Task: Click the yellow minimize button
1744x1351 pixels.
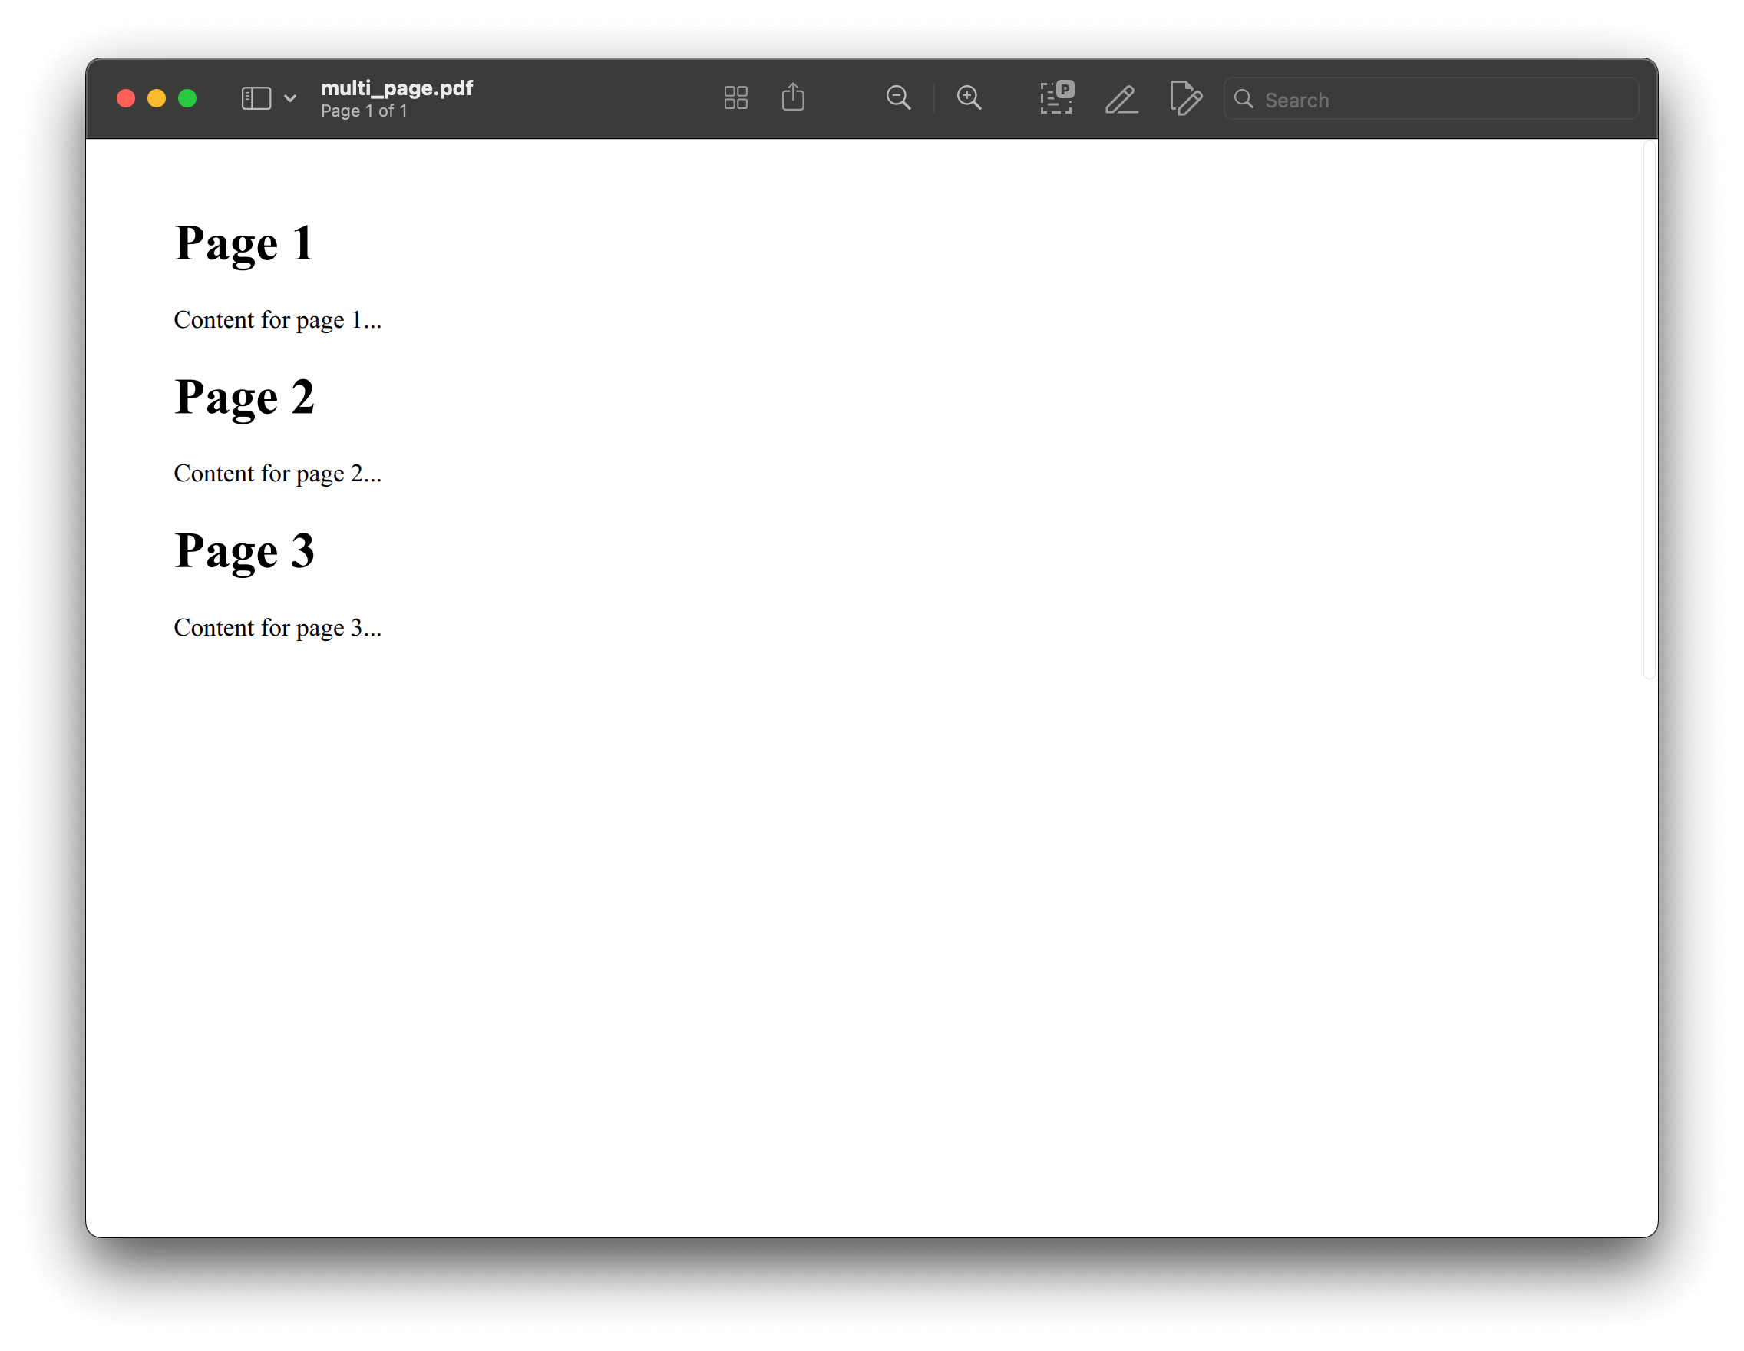Action: [157, 97]
